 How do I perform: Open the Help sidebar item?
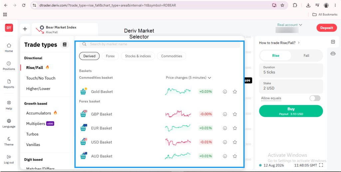pos(9,105)
